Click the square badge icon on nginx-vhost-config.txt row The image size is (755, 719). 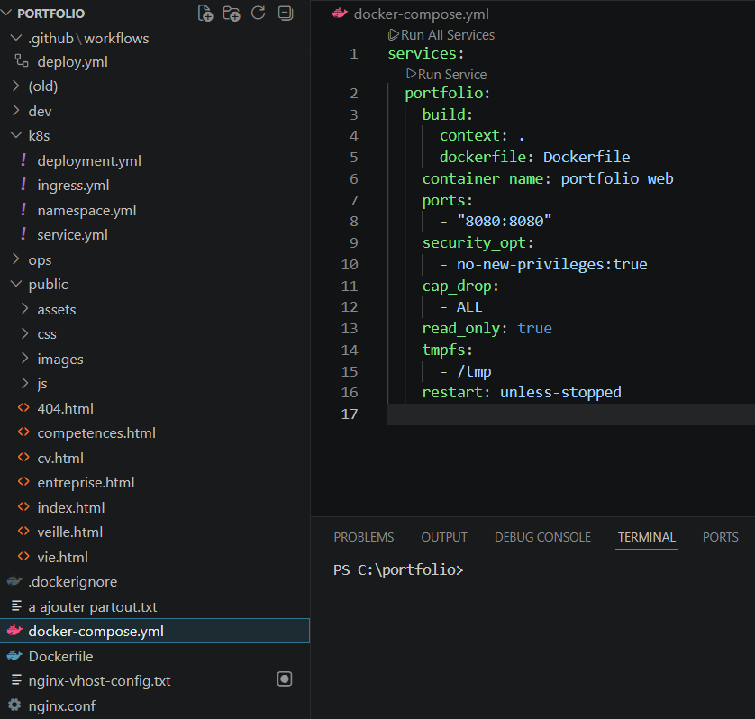[x=285, y=679]
